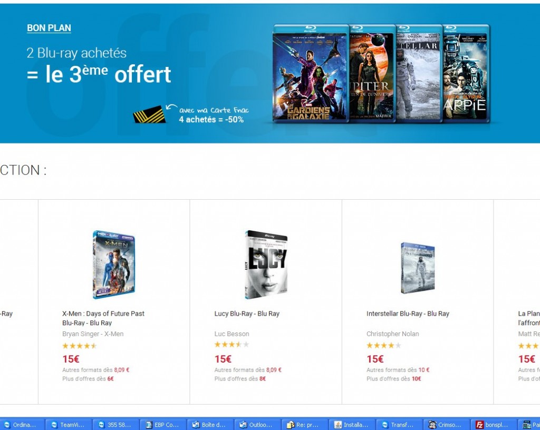Click Interstellar 'Autres formats dès 10 €' link
The image size is (540, 430).
coord(398,370)
